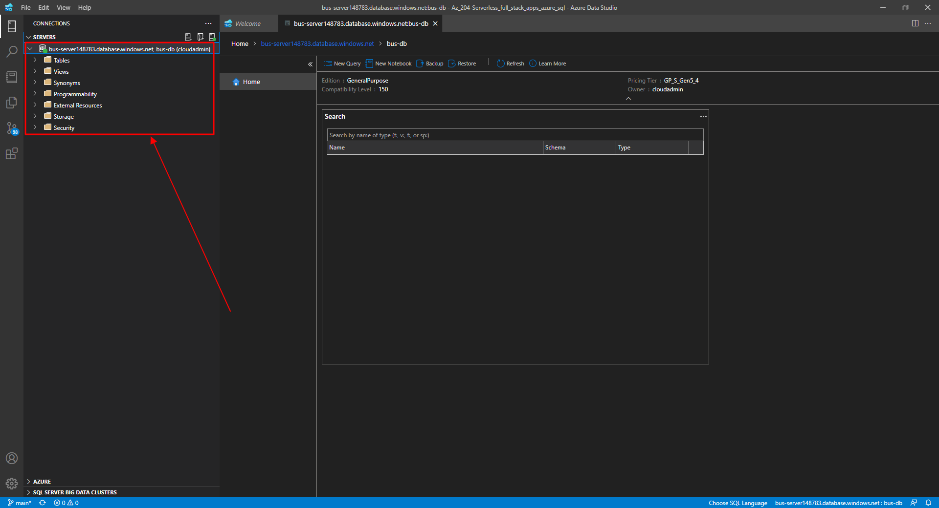939x508 pixels.
Task: Collapse the database properties panel chevron
Action: [628, 99]
